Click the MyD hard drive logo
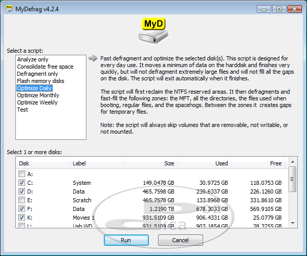Screen dimensions: 307x256 [153, 32]
